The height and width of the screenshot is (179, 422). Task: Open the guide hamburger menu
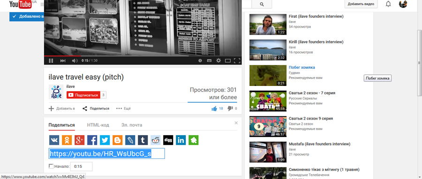(x=42, y=4)
